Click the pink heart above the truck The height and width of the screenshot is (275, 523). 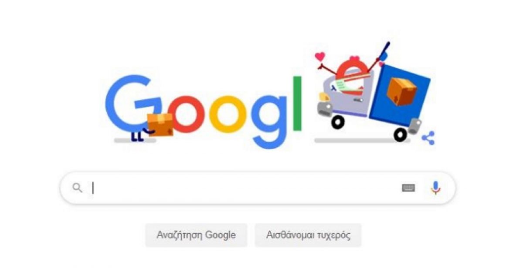click(320, 56)
